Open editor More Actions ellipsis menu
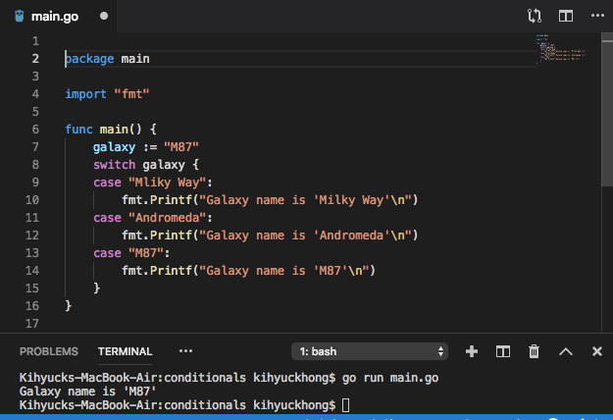 597,16
